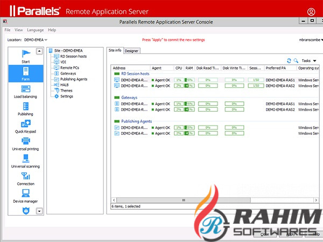Select RD Session hosts in site tree
The height and width of the screenshot is (242, 323).
(74, 56)
